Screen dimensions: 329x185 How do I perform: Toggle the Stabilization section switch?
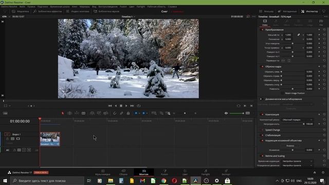(262, 135)
